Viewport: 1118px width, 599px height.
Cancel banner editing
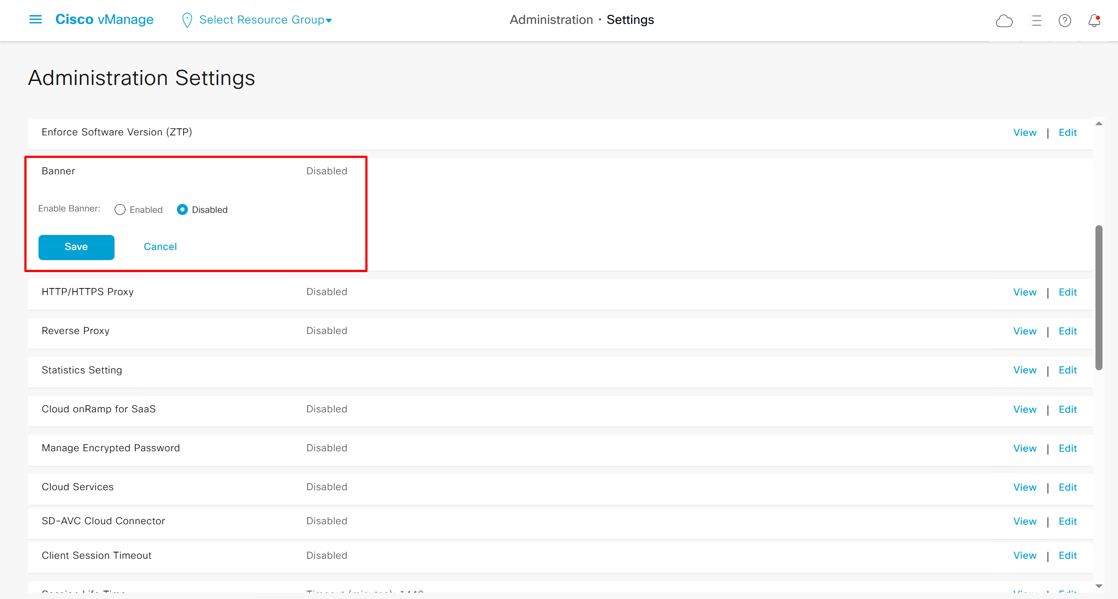(x=160, y=247)
